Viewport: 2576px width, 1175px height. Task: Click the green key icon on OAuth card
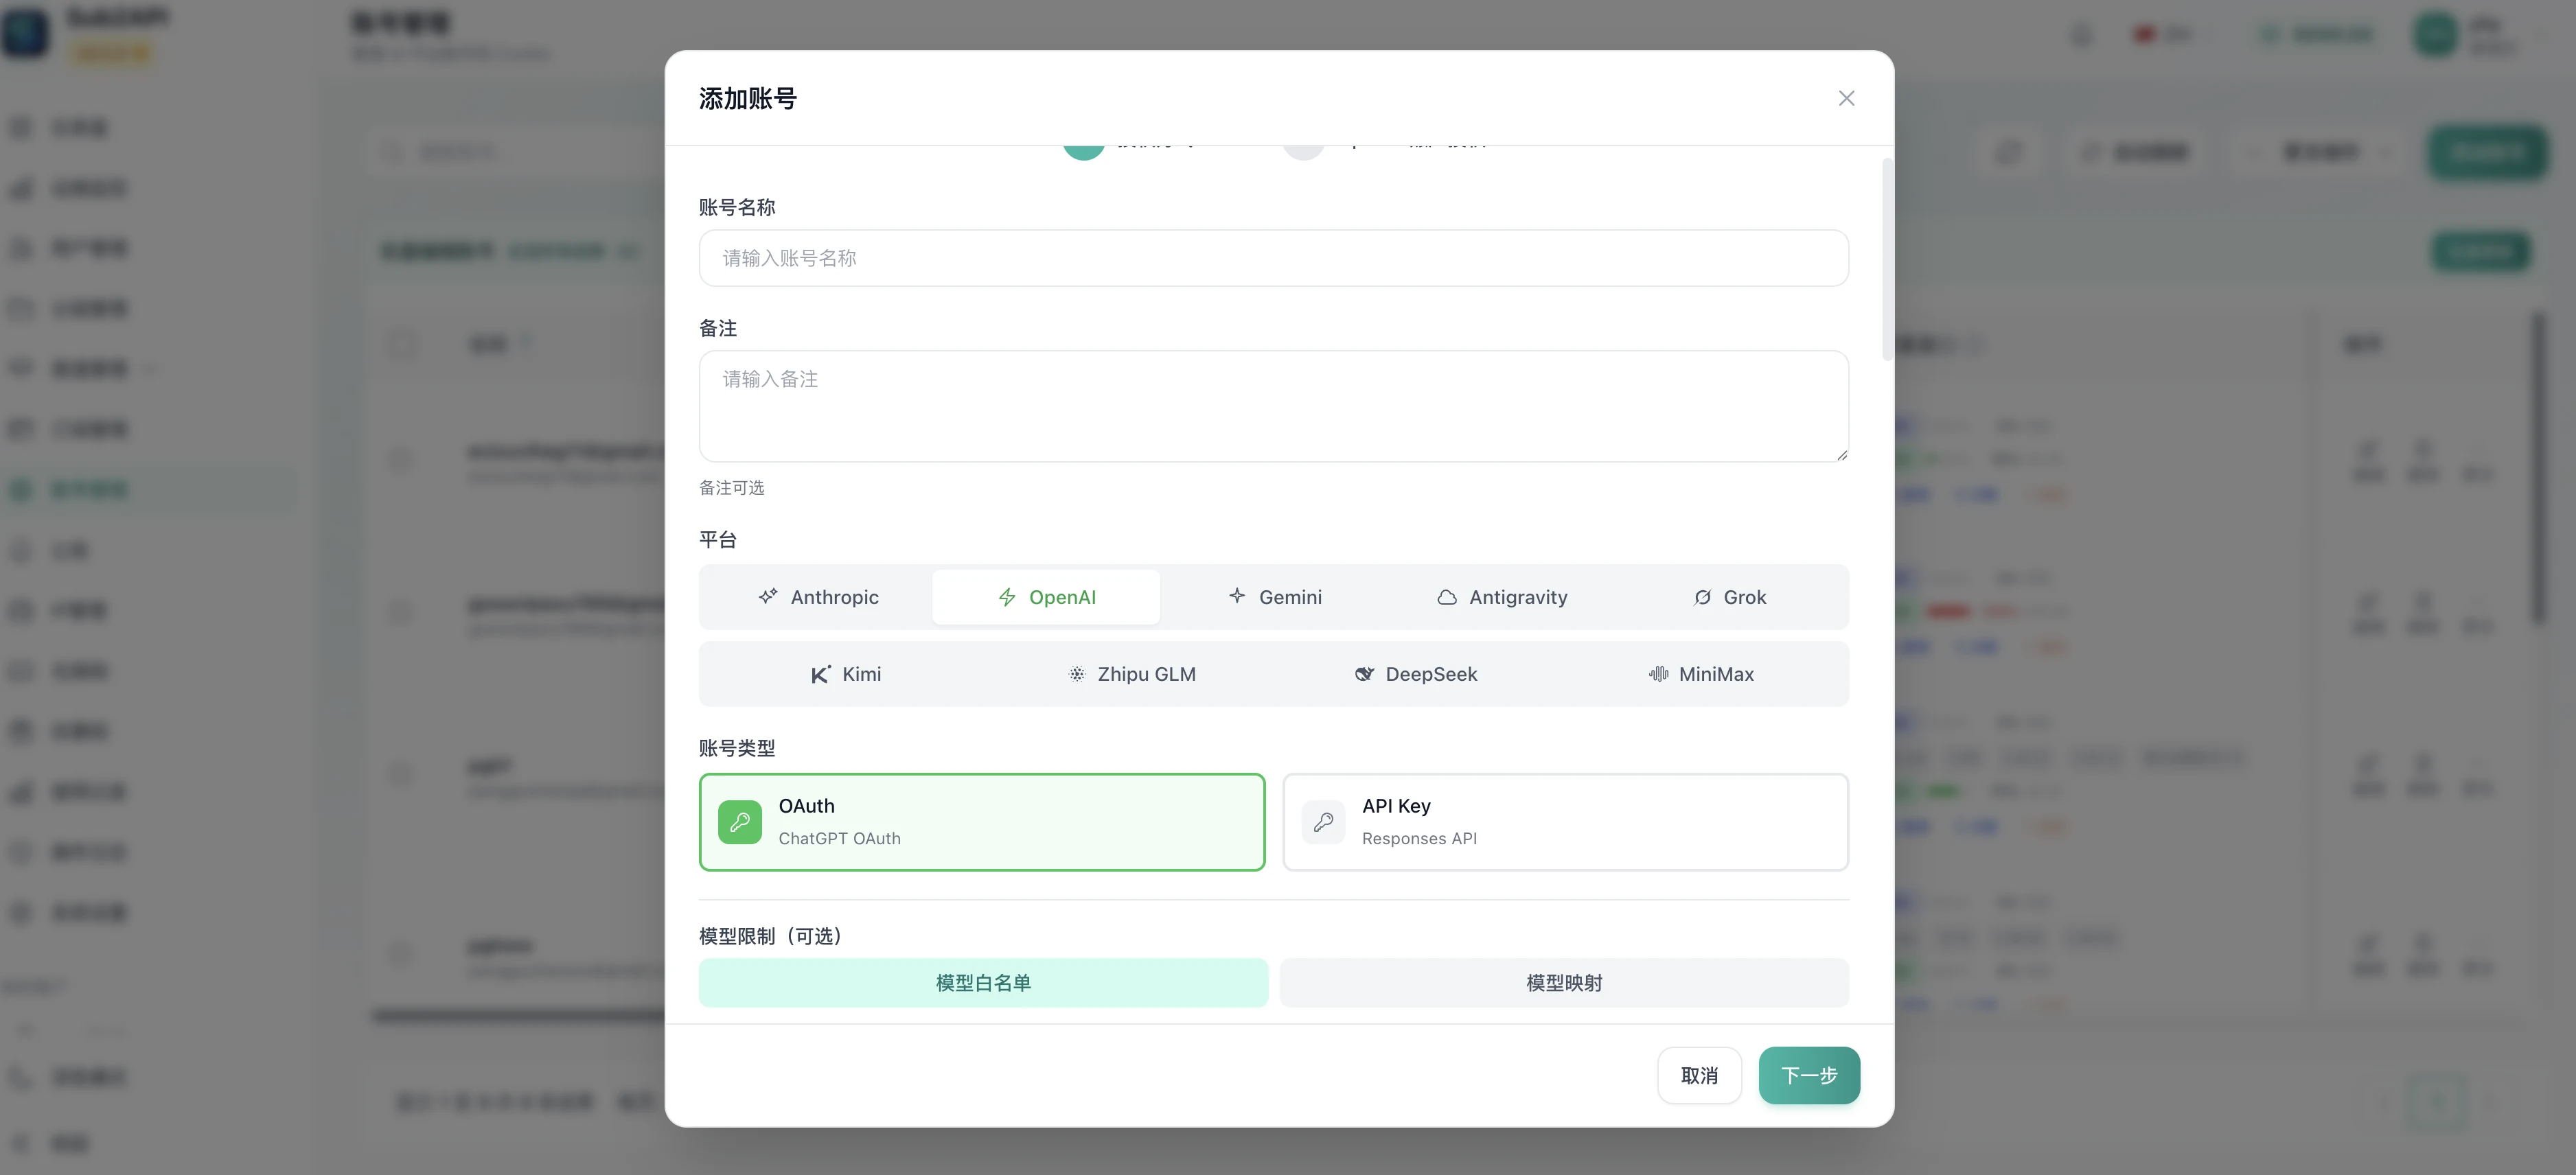point(740,822)
